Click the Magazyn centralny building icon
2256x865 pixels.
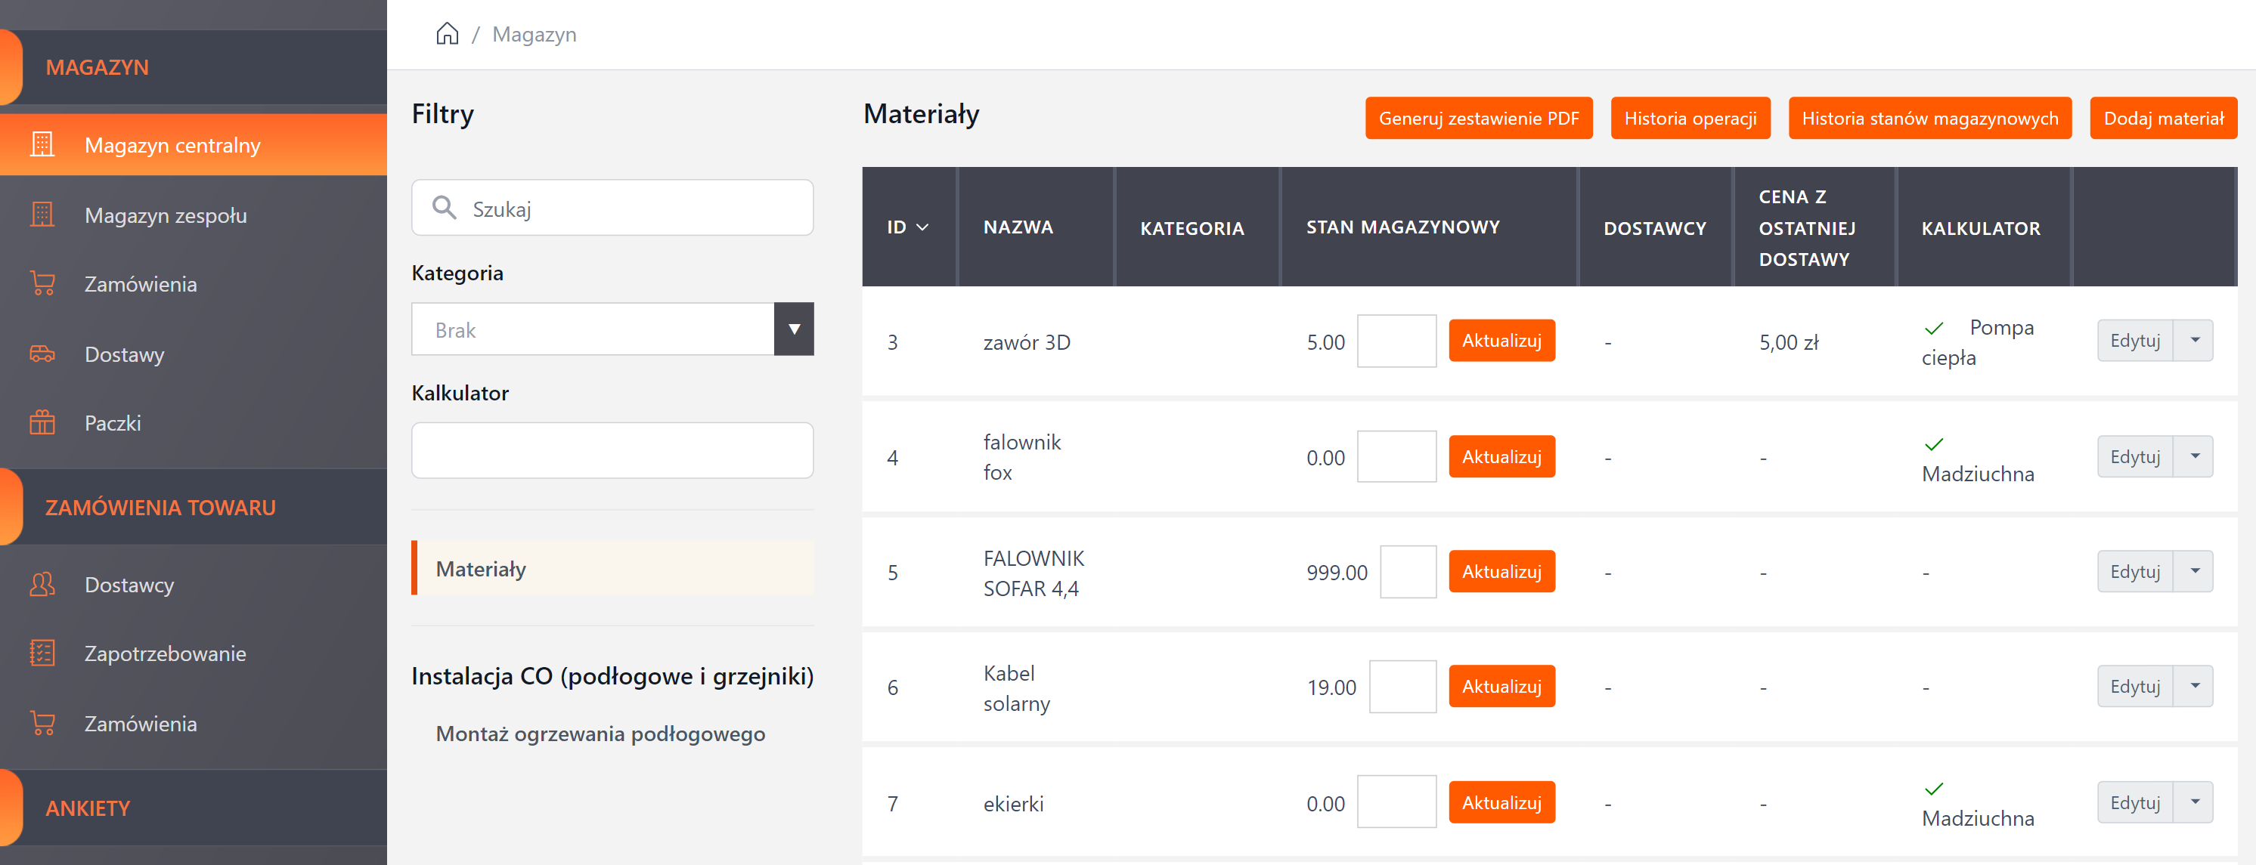[x=42, y=144]
